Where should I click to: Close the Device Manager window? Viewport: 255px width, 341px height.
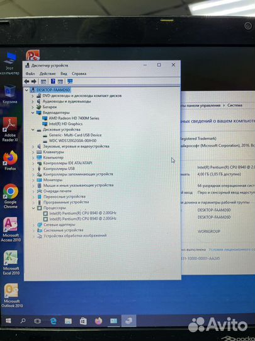click(174, 65)
